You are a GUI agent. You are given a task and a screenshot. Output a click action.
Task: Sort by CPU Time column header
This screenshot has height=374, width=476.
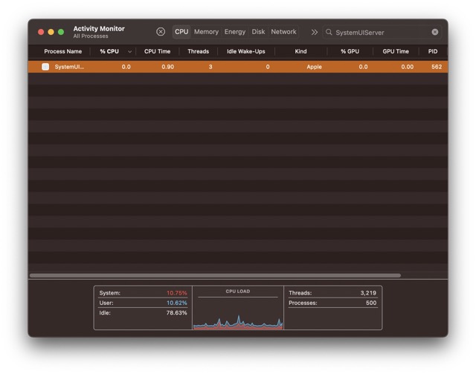click(157, 52)
